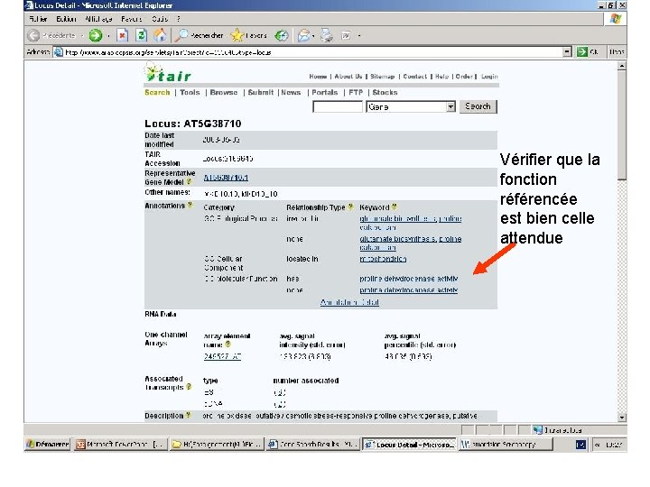Open the Fichier menu
Screen dimensions: 650x487
(38, 19)
